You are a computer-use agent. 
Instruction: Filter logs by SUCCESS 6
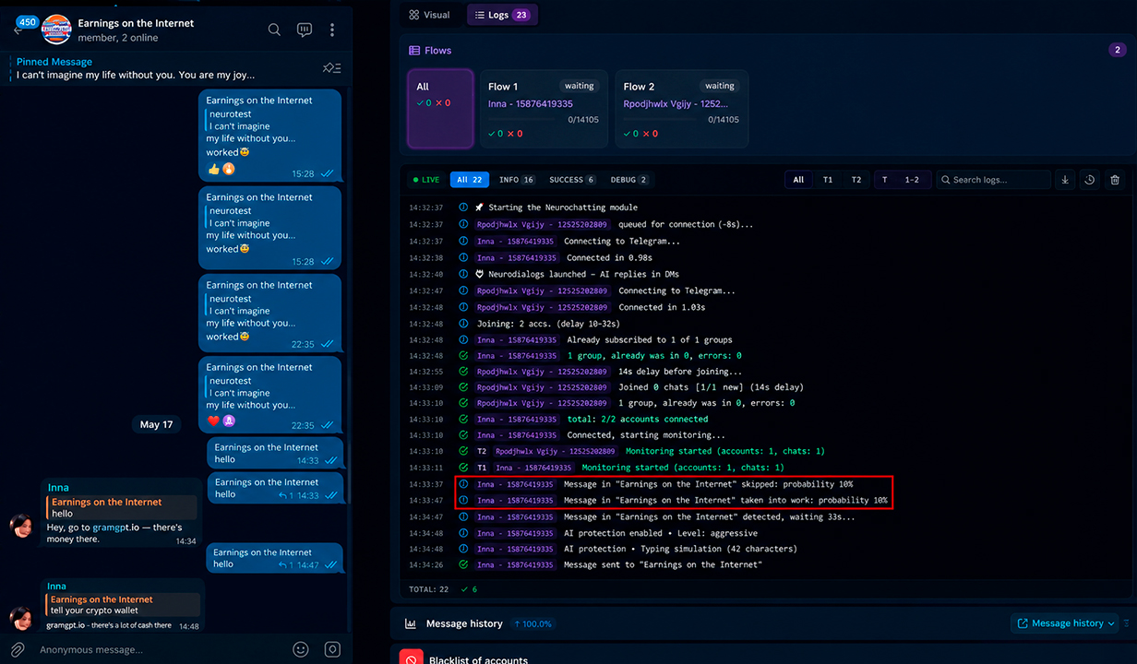(x=572, y=180)
